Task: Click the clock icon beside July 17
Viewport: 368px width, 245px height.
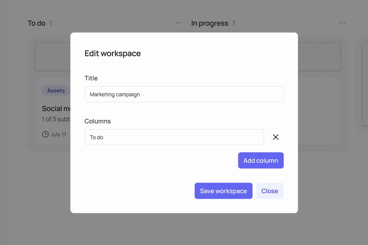Action: click(x=46, y=134)
